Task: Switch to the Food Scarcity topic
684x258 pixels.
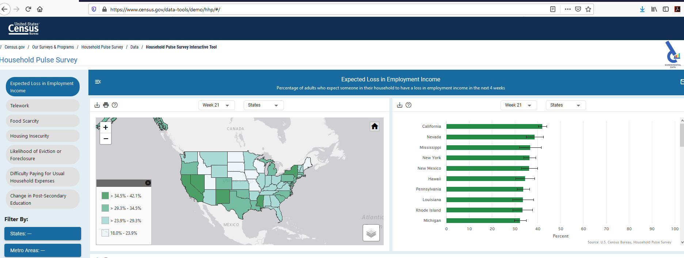Action: [x=42, y=121]
